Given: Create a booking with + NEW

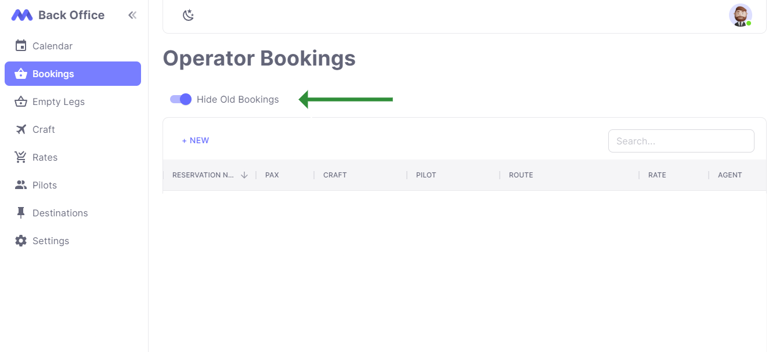Looking at the screenshot, I should [x=196, y=140].
